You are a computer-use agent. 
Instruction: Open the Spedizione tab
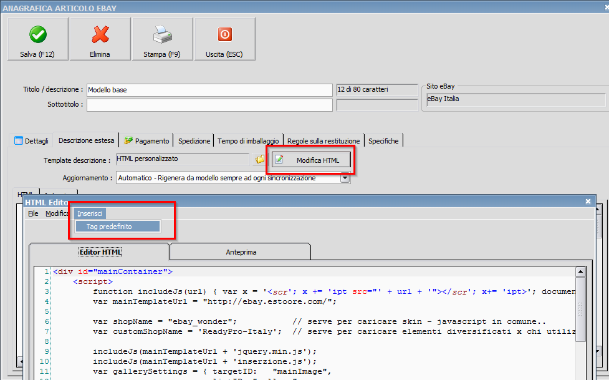coord(194,141)
